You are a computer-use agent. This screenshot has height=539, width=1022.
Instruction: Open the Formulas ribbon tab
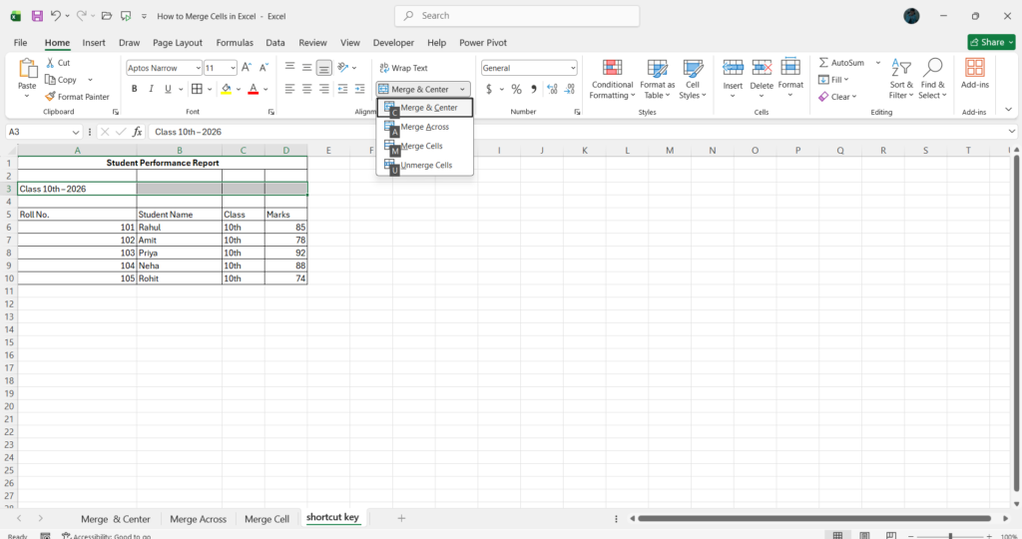click(x=235, y=42)
